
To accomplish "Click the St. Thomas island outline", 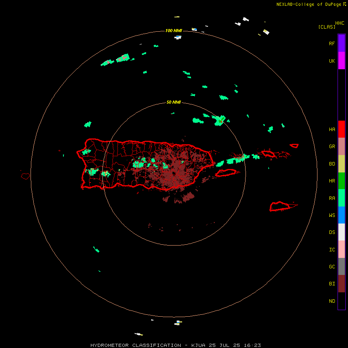I will [269, 154].
